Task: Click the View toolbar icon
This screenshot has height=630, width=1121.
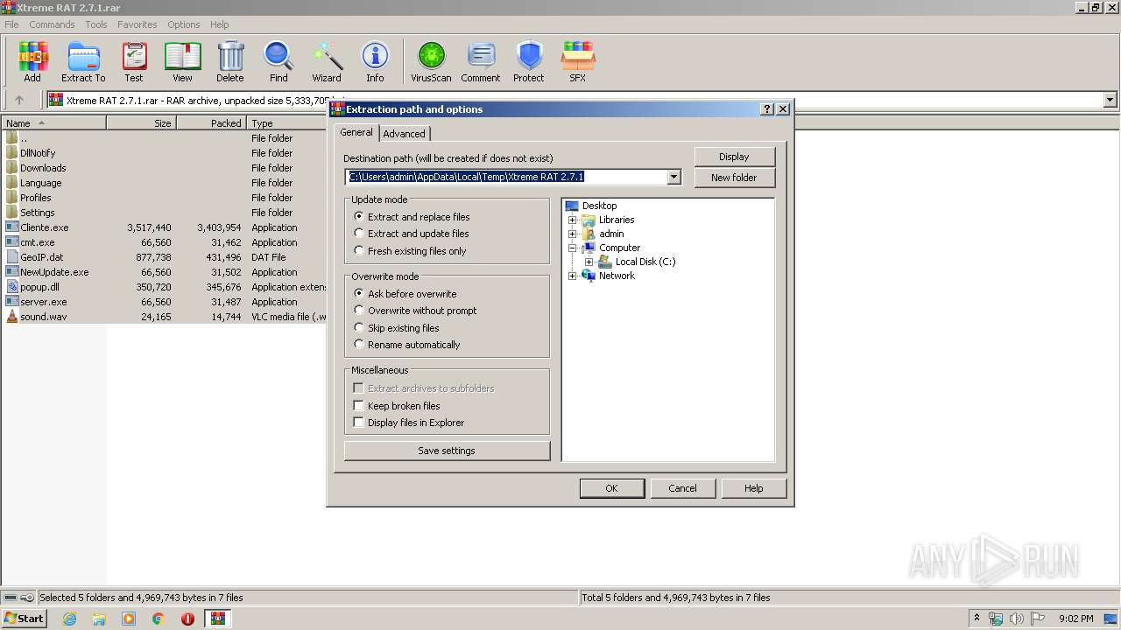Action: pyautogui.click(x=182, y=61)
